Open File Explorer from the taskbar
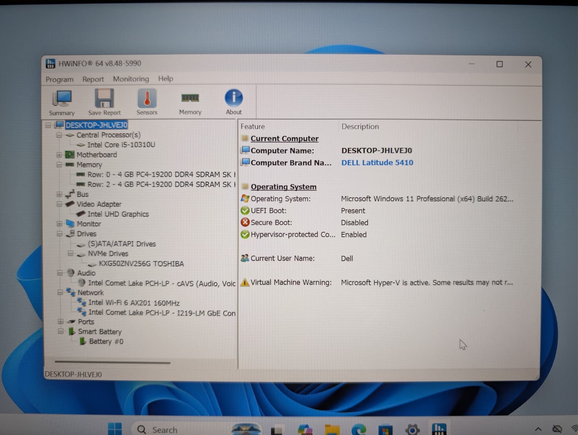The image size is (578, 435). tap(332, 430)
